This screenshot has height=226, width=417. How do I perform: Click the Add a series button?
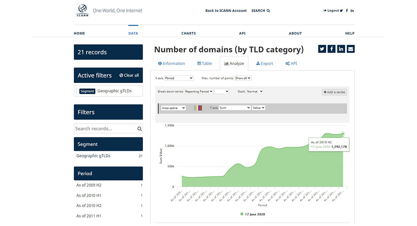(x=334, y=92)
